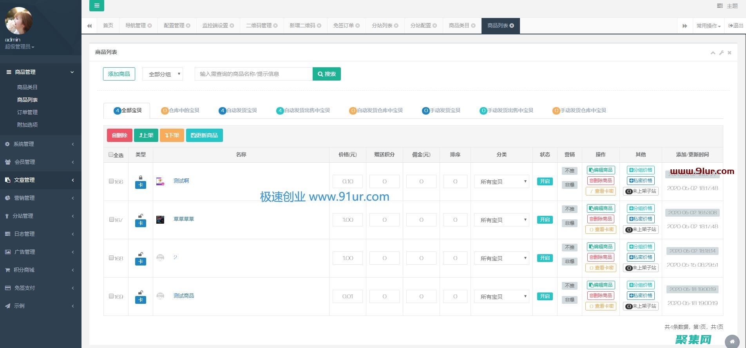Open the 订单管理 sidebar item
Viewport: 746px width, 348px height.
click(27, 112)
